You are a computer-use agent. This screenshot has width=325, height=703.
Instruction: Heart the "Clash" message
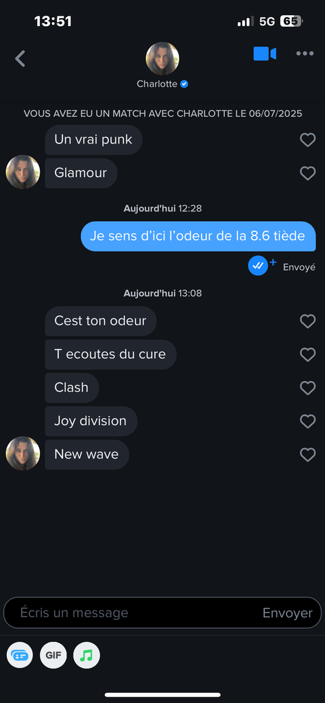coord(308,388)
